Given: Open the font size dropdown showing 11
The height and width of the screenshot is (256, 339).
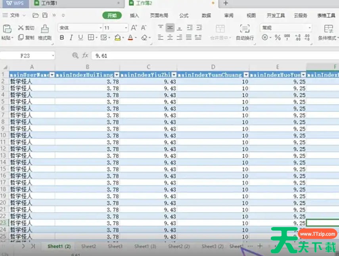Looking at the screenshot, I should coord(126,28).
